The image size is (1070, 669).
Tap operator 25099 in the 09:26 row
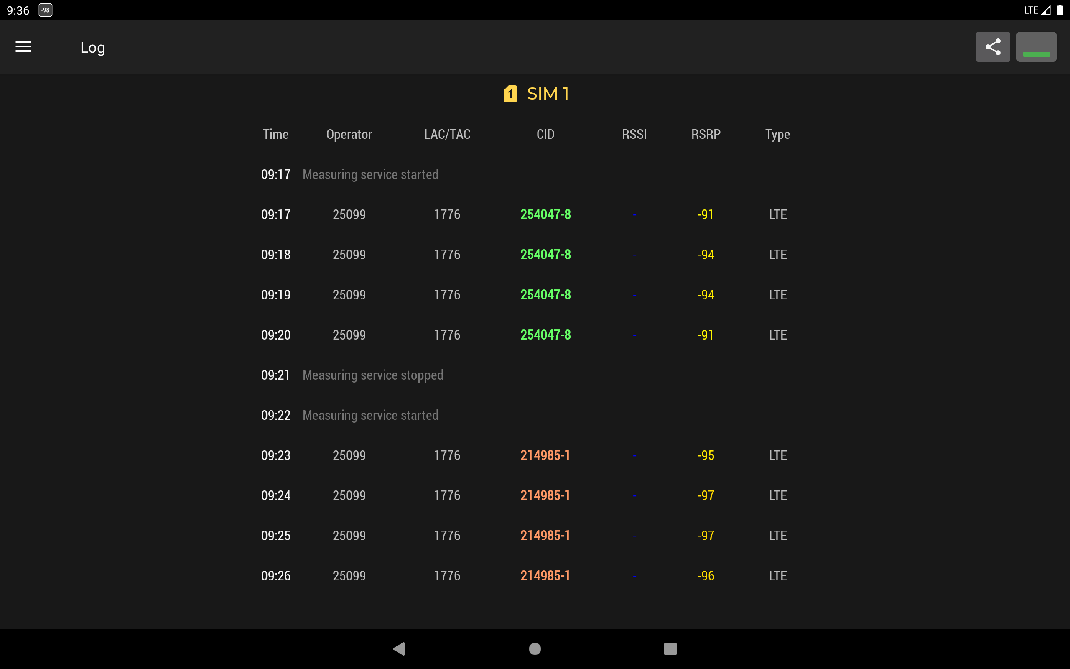[x=349, y=576]
